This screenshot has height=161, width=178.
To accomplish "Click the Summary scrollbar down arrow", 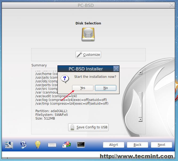I will (140, 119).
